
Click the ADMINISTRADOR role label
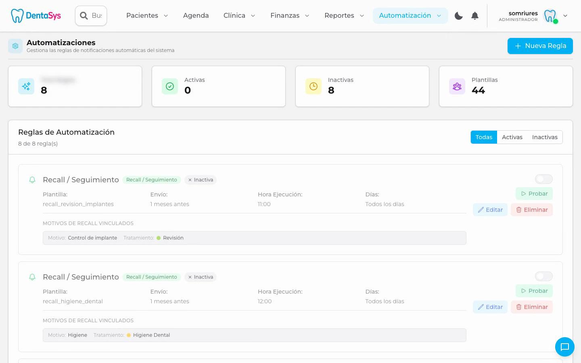518,20
